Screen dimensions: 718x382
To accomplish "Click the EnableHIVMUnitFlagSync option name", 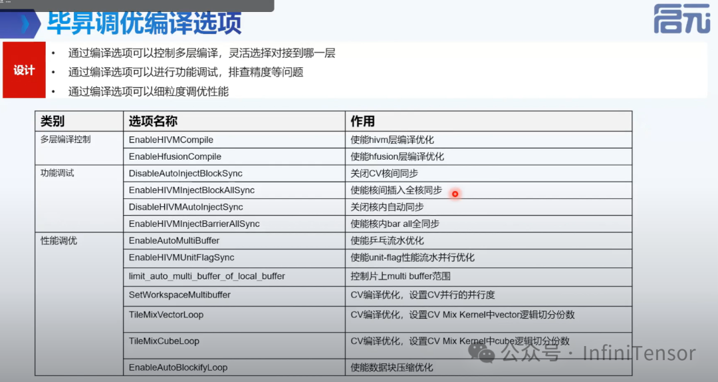I will (x=181, y=258).
